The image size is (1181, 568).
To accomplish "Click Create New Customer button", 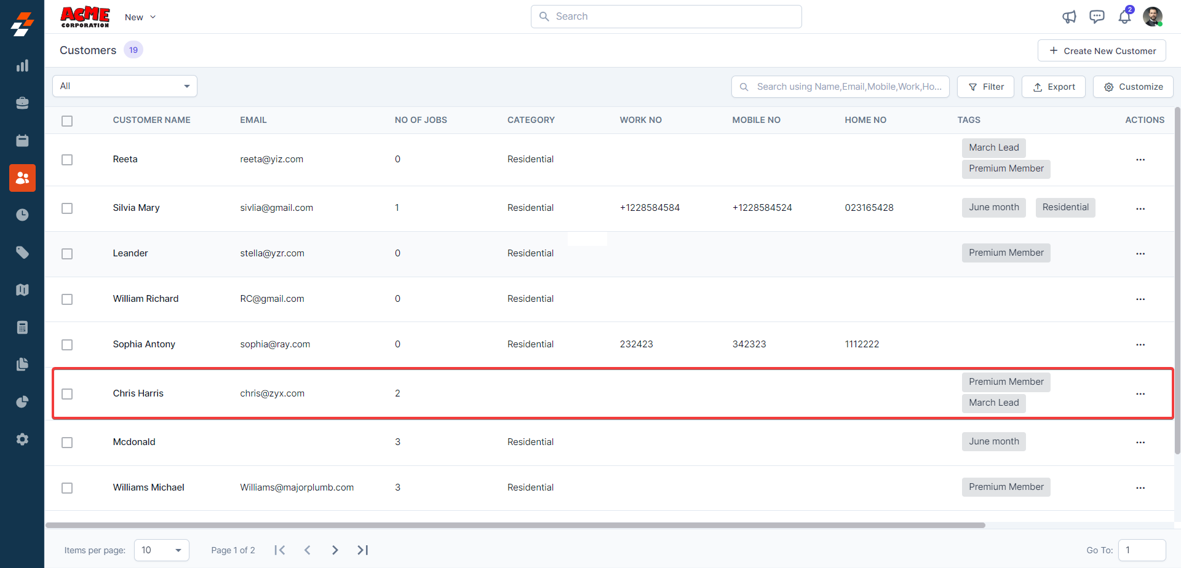I will coord(1102,51).
